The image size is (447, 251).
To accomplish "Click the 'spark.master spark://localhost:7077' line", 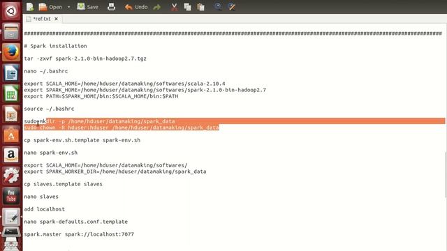I will click(79, 234).
